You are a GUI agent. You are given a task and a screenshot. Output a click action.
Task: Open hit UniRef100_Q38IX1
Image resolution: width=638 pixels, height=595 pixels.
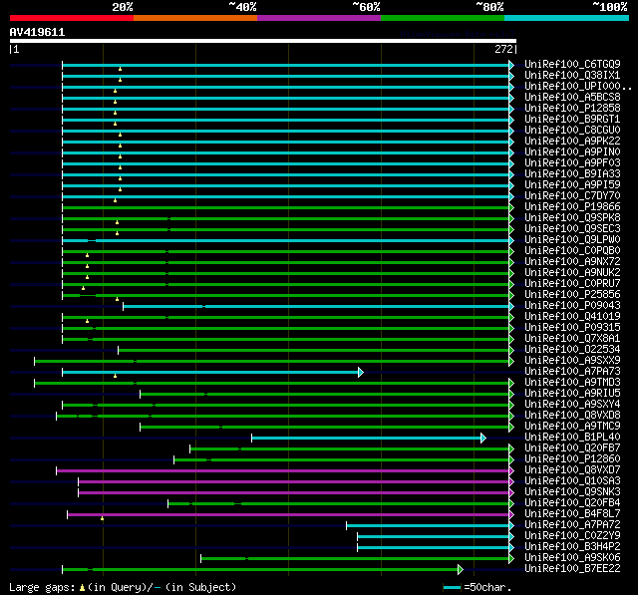tap(572, 75)
